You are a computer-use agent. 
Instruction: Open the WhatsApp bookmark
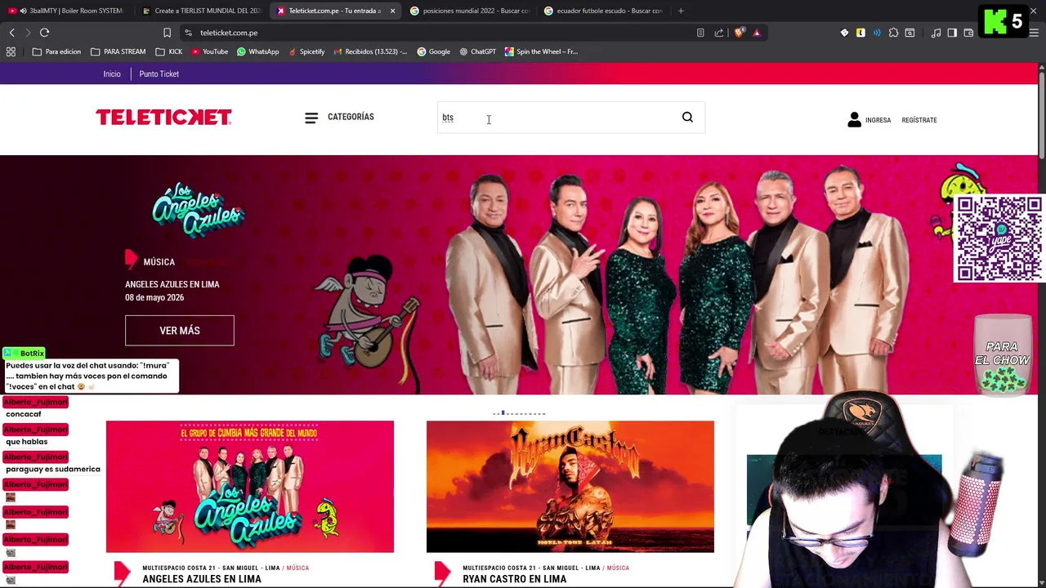(x=257, y=51)
